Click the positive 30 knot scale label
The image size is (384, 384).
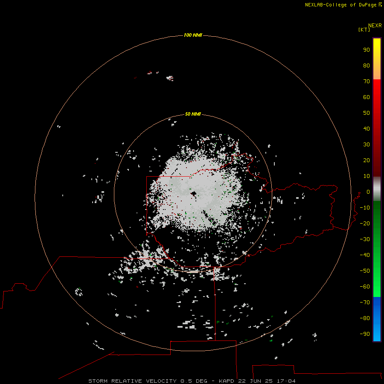(x=367, y=145)
